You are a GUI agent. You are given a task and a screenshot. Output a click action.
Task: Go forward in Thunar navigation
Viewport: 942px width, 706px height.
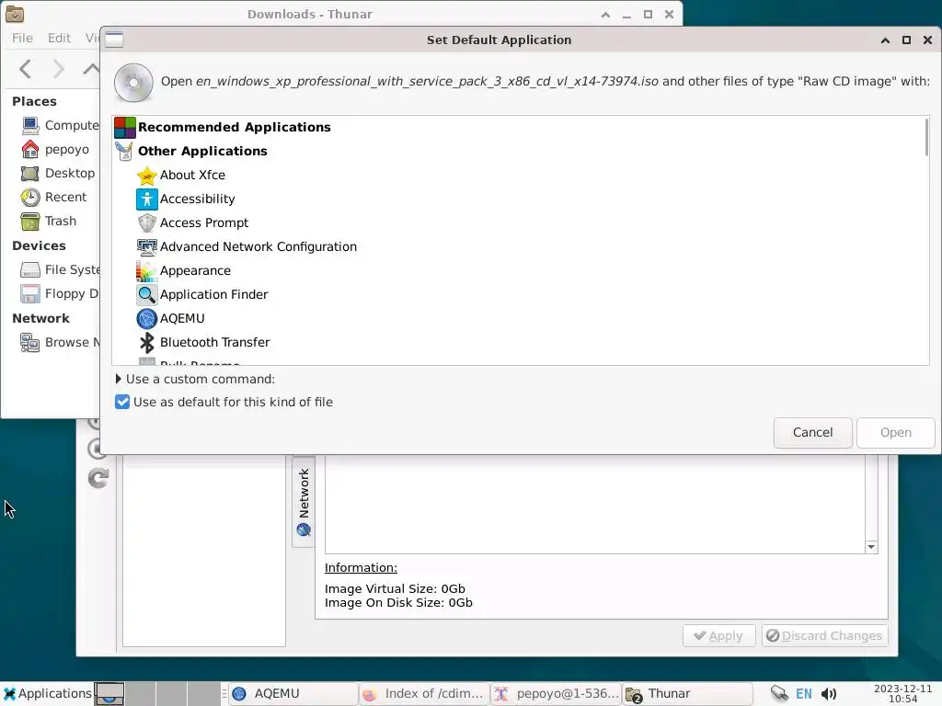tap(58, 69)
